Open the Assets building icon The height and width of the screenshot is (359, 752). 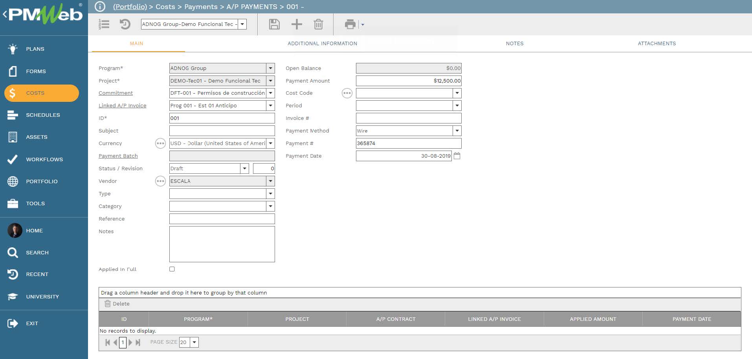pos(13,137)
